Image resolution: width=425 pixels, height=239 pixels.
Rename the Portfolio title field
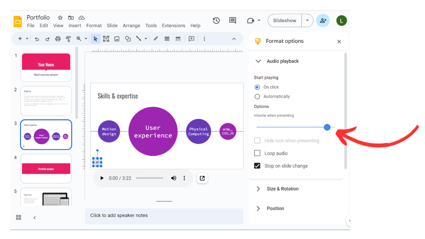[x=38, y=17]
